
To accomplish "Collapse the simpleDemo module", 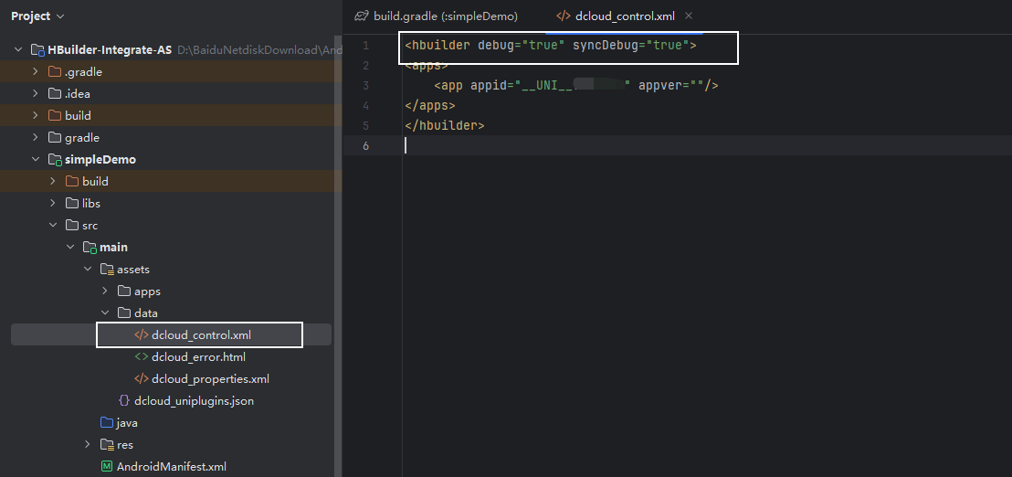I will pos(36,160).
